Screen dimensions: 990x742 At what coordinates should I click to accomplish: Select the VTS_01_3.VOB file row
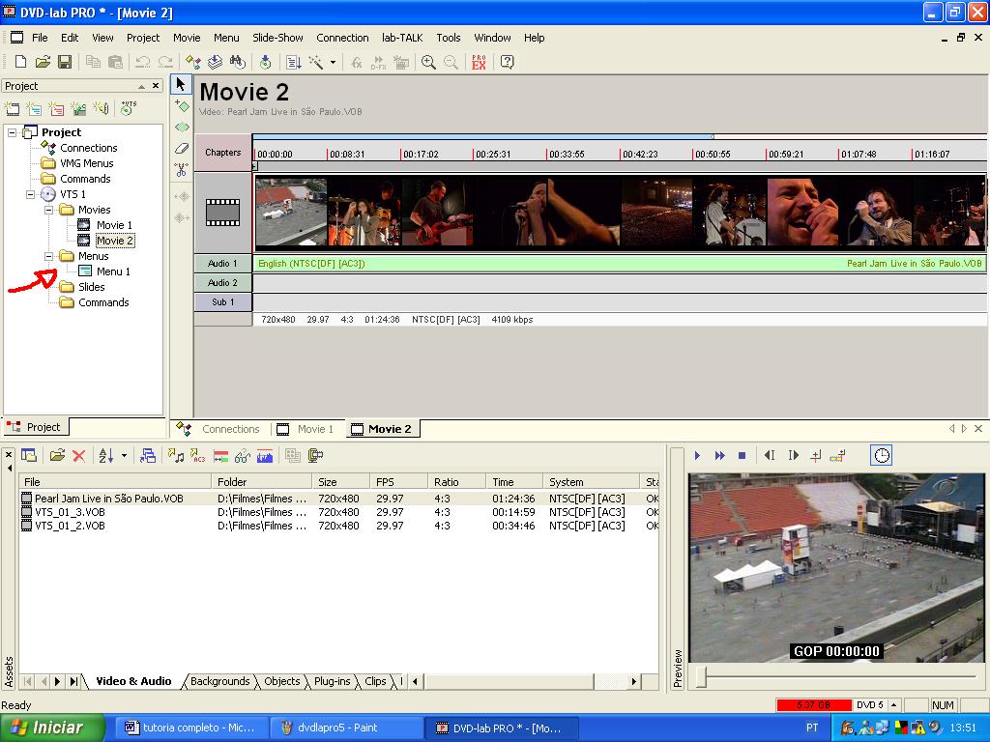point(338,512)
